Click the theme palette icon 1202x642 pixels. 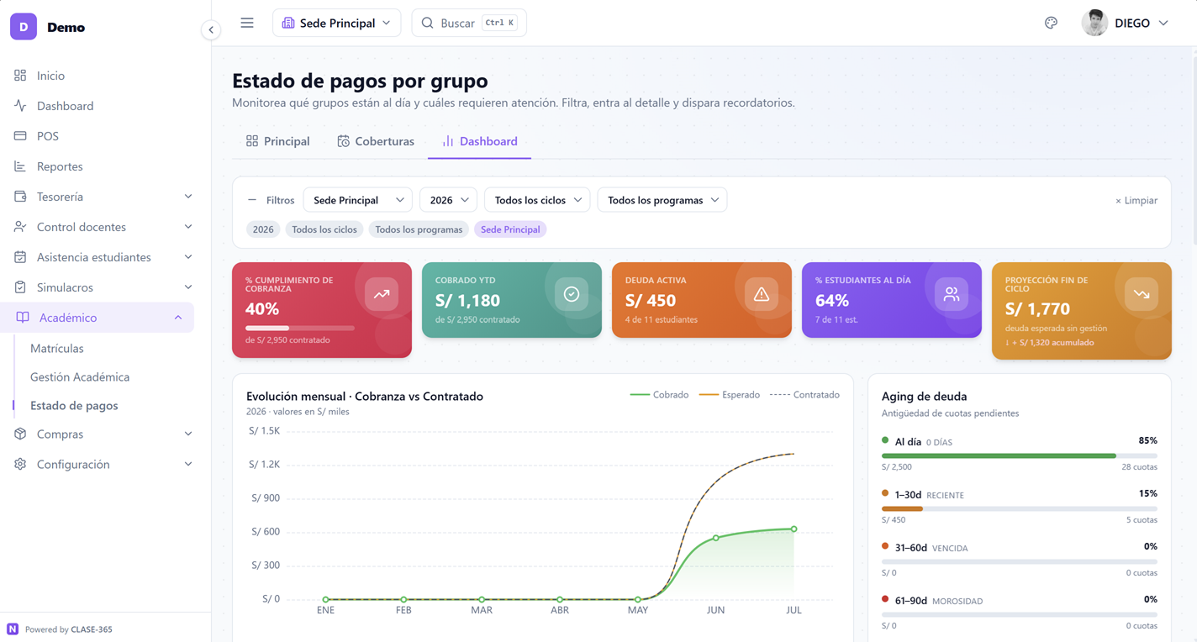1051,23
